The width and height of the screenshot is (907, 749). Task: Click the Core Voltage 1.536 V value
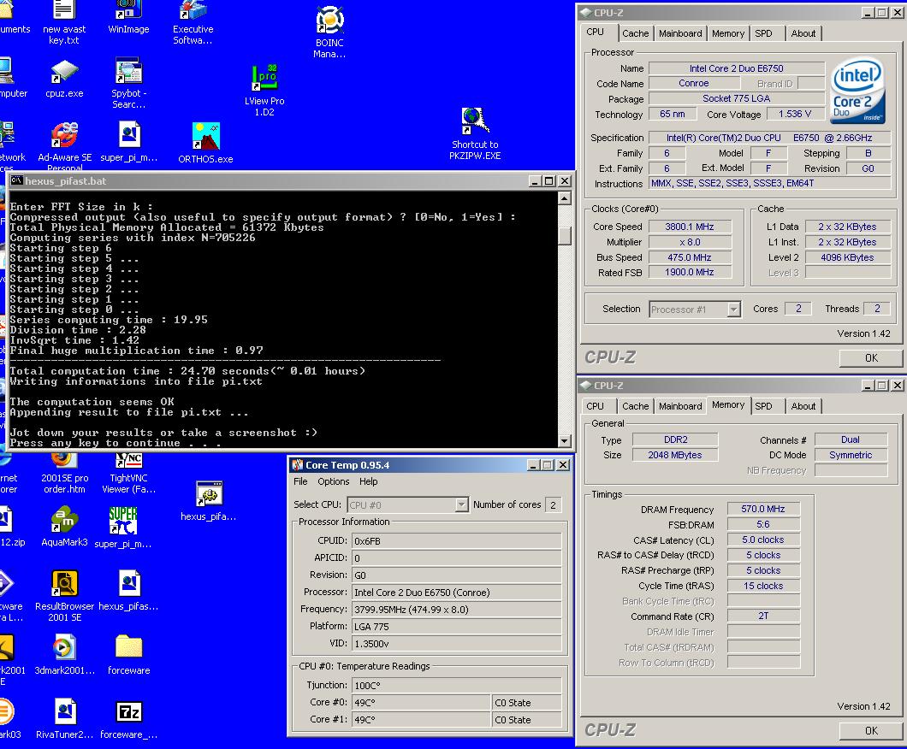794,114
